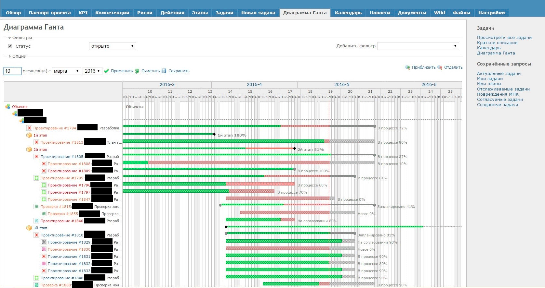545x288 pixels.
Task: Click the package icon beside 3й этап
Action: tap(29, 228)
